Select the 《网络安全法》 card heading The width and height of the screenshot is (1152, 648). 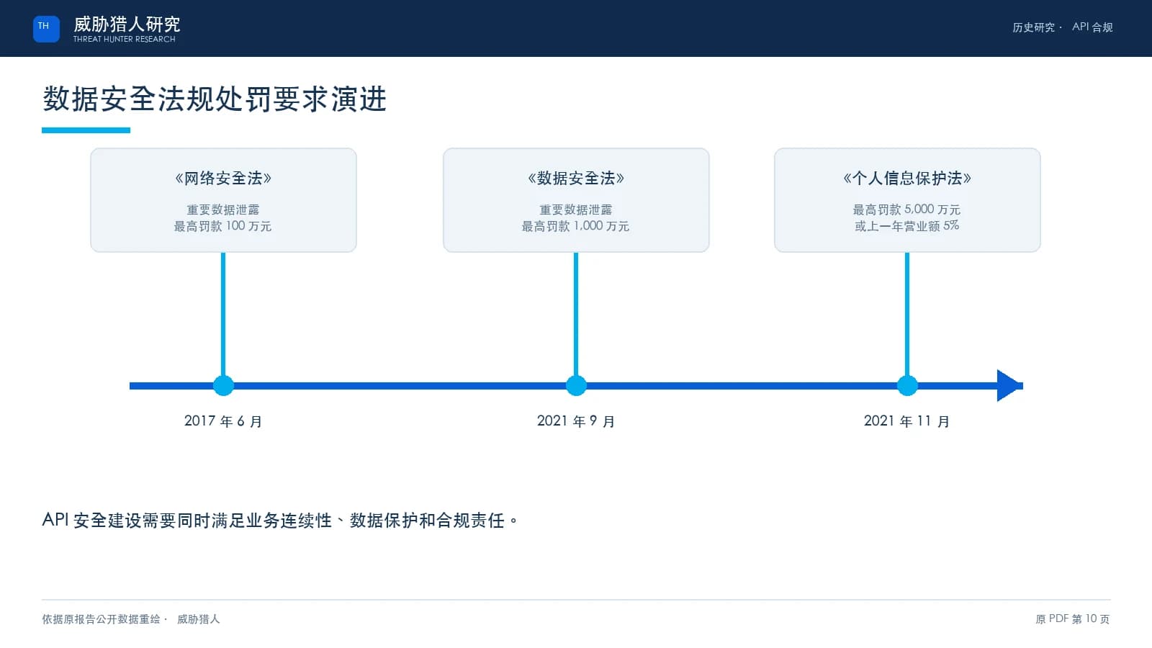223,178
